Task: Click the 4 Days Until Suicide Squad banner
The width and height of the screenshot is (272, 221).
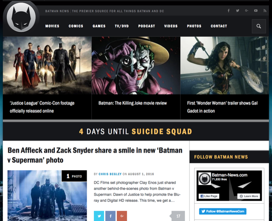Action: pos(136,132)
